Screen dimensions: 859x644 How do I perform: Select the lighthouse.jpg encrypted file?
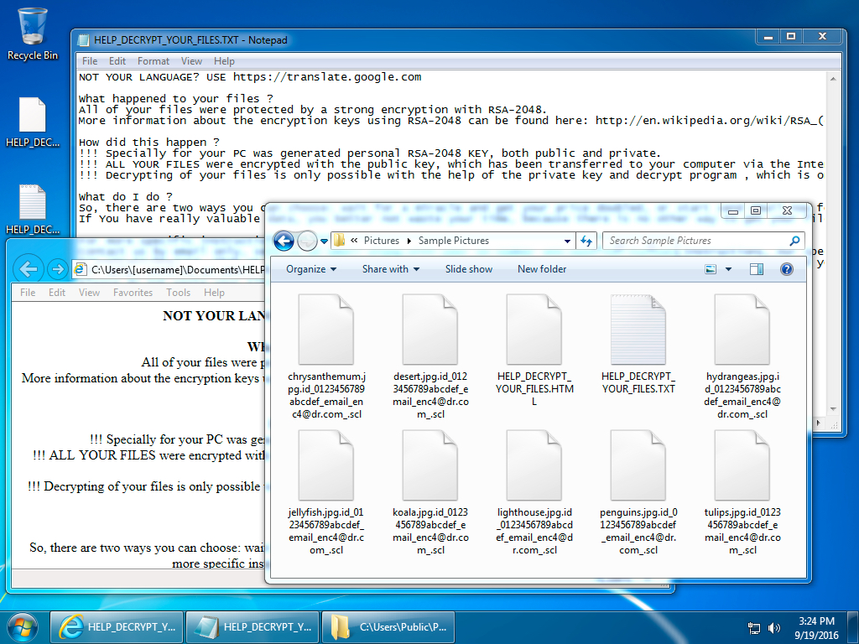(x=534, y=492)
